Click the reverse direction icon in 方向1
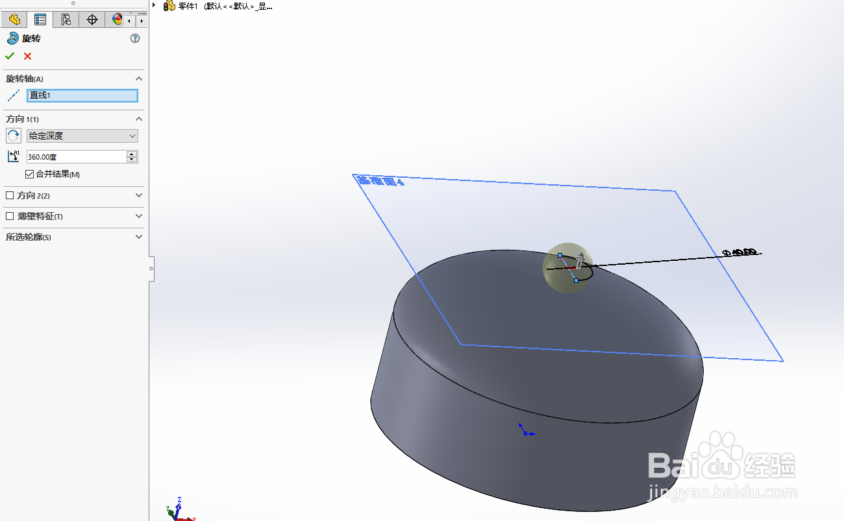This screenshot has height=521, width=844. [x=14, y=136]
